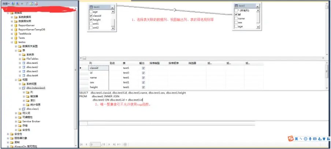331x149 pixels.
Task: Click the Sogou input method S logo
Action: click(291, 138)
